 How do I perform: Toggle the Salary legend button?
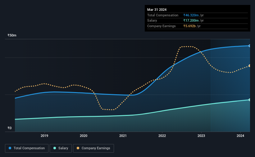[x=61, y=148]
